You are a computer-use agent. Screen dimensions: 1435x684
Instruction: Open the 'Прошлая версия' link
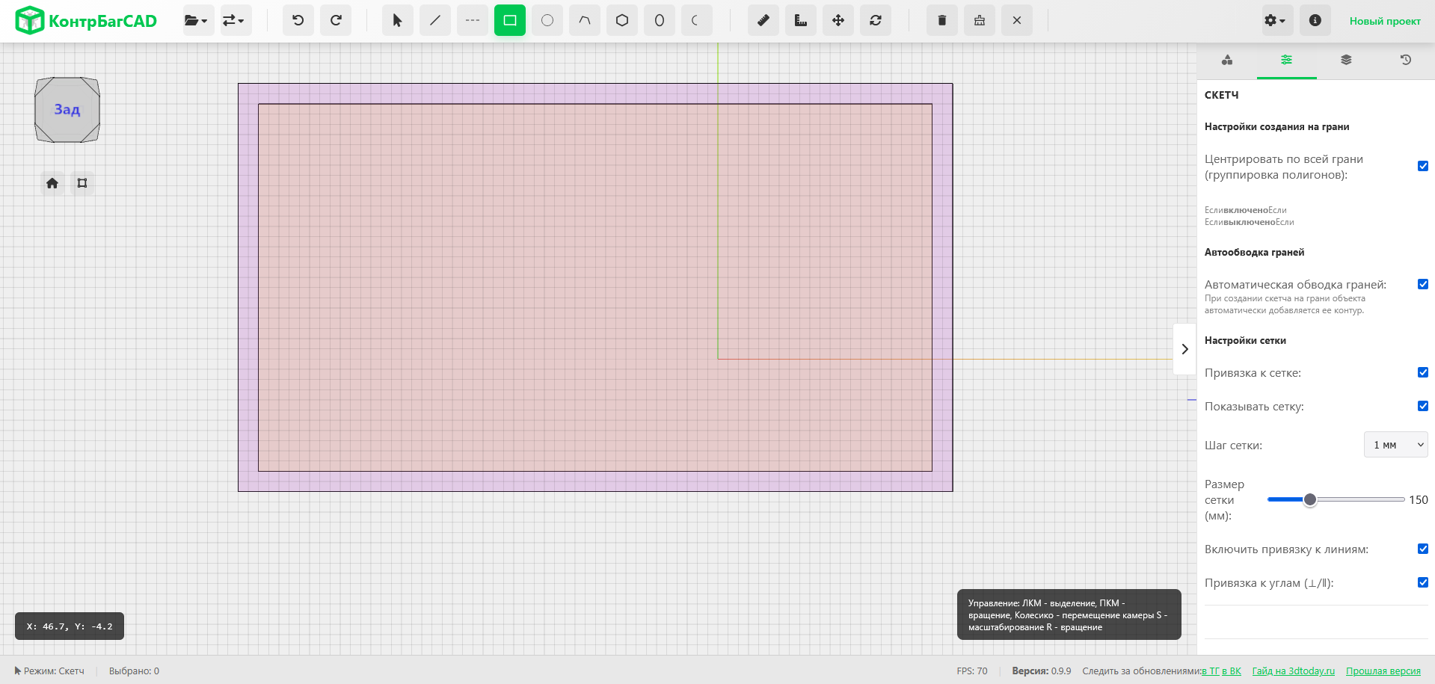coord(1383,671)
